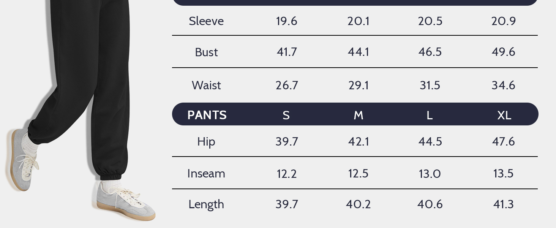Click the Bust row label
Image resolution: width=556 pixels, height=228 pixels.
pyautogui.click(x=206, y=52)
